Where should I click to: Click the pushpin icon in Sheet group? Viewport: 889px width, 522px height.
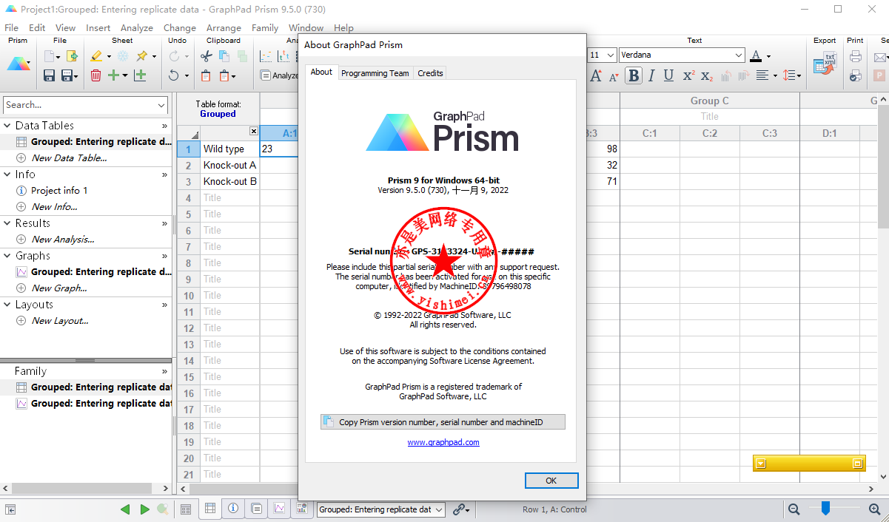(x=142, y=56)
